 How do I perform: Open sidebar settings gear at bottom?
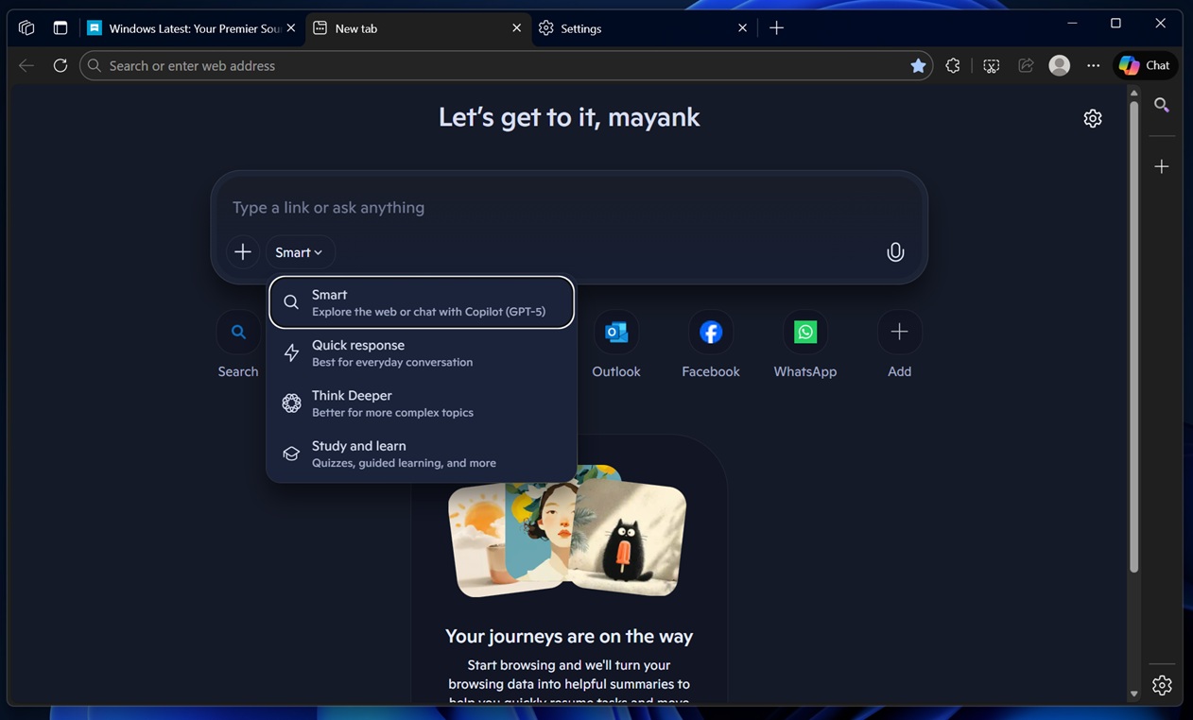[x=1162, y=685]
